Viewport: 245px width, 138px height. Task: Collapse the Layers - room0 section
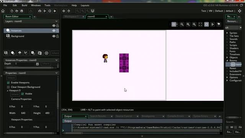click(x=56, y=21)
